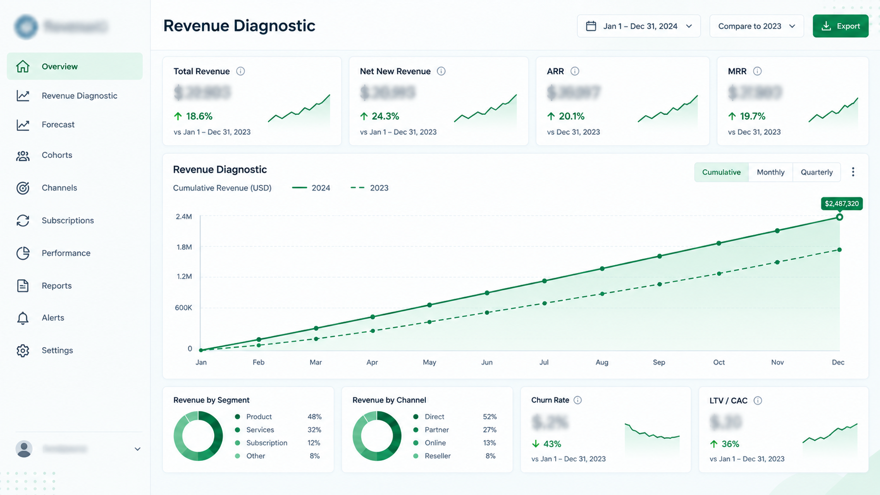Open the chart's three-dot more options menu
Image resolution: width=880 pixels, height=495 pixels.
pos(853,172)
